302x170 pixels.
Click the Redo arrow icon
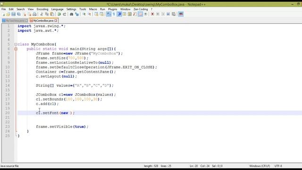(64, 14)
